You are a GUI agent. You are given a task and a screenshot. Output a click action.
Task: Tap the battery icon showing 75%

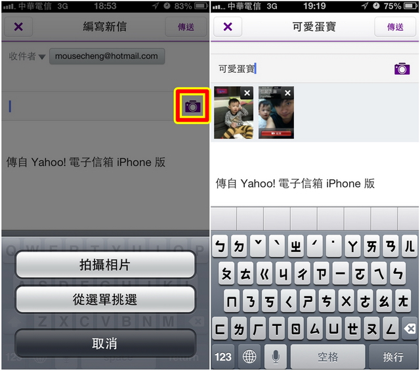click(410, 6)
